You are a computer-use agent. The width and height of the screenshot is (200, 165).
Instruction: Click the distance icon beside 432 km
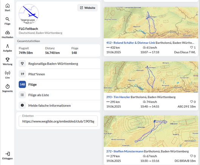(108, 48)
